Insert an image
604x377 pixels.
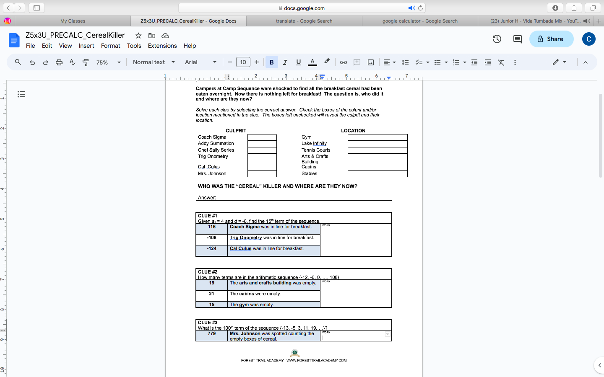pyautogui.click(x=370, y=62)
